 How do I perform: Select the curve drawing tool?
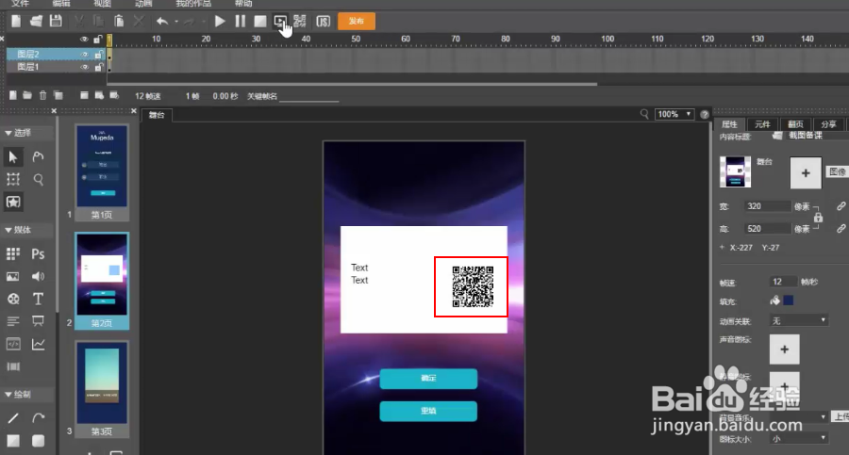[38, 417]
